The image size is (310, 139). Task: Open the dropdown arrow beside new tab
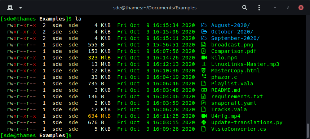[21, 8]
